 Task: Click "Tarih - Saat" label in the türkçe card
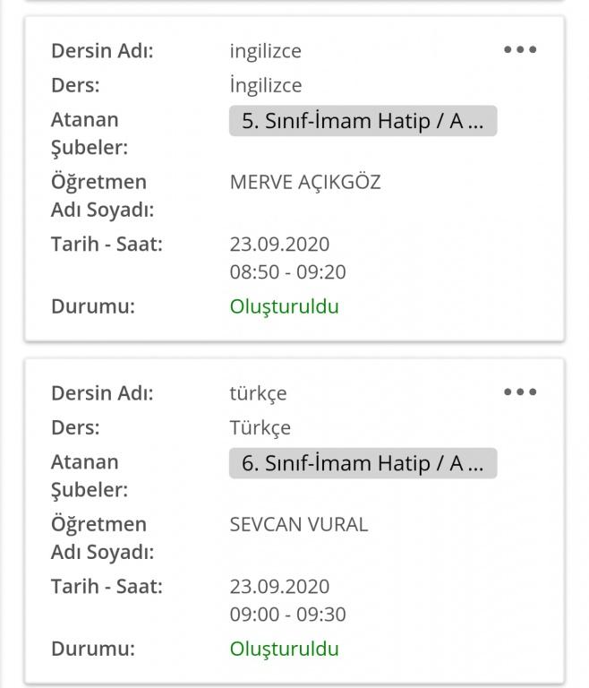coord(107,587)
